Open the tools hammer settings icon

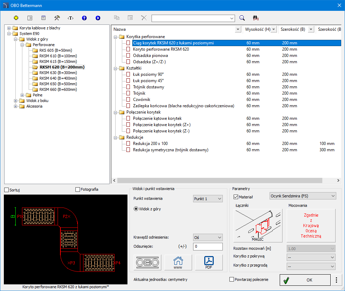[x=57, y=18]
